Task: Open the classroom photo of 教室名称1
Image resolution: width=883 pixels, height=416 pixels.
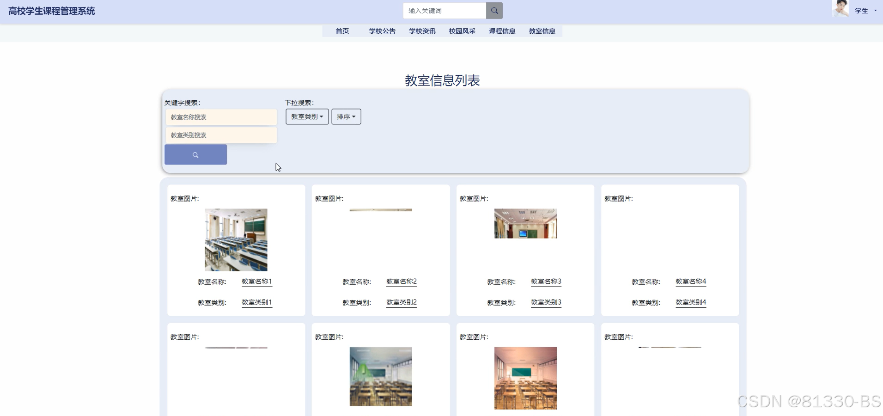Action: 236,240
